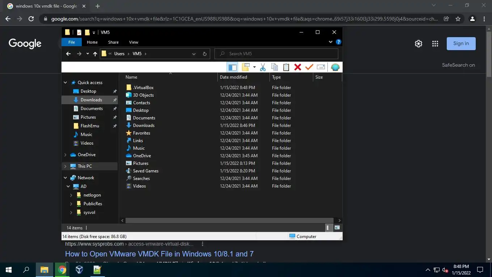492x277 pixels.
Task: Switch to large thumbnails view in status bar
Action: (x=337, y=228)
